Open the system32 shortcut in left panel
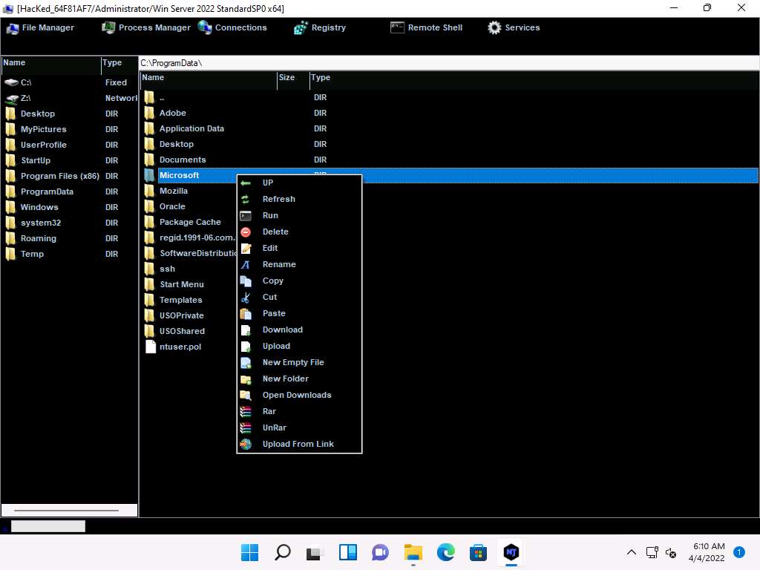This screenshot has height=570, width=760. (x=36, y=223)
